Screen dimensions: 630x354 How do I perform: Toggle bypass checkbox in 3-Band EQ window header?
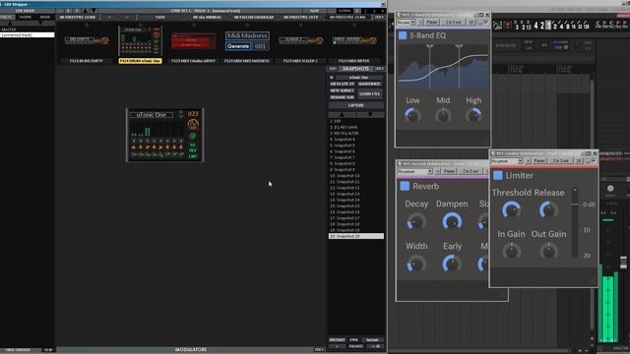tap(486, 22)
